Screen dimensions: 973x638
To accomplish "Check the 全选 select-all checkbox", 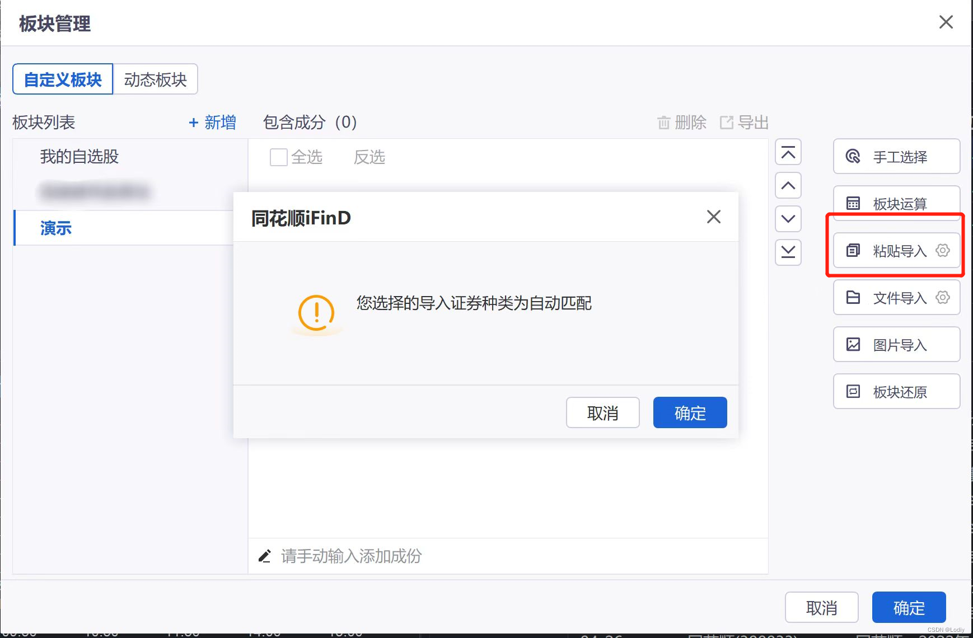I will tap(278, 157).
